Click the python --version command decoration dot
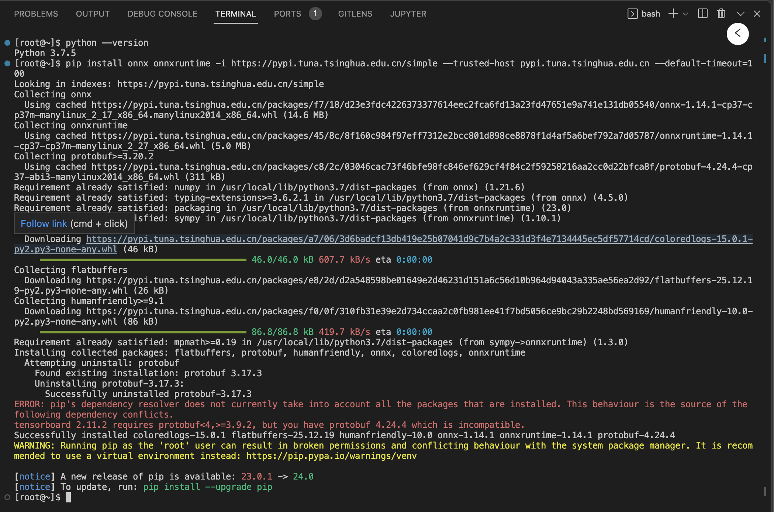 click(7, 43)
